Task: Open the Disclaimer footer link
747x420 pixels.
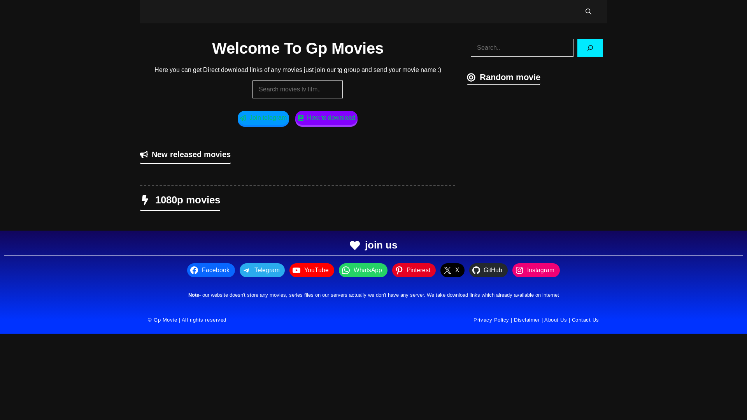Action: pyautogui.click(x=527, y=320)
